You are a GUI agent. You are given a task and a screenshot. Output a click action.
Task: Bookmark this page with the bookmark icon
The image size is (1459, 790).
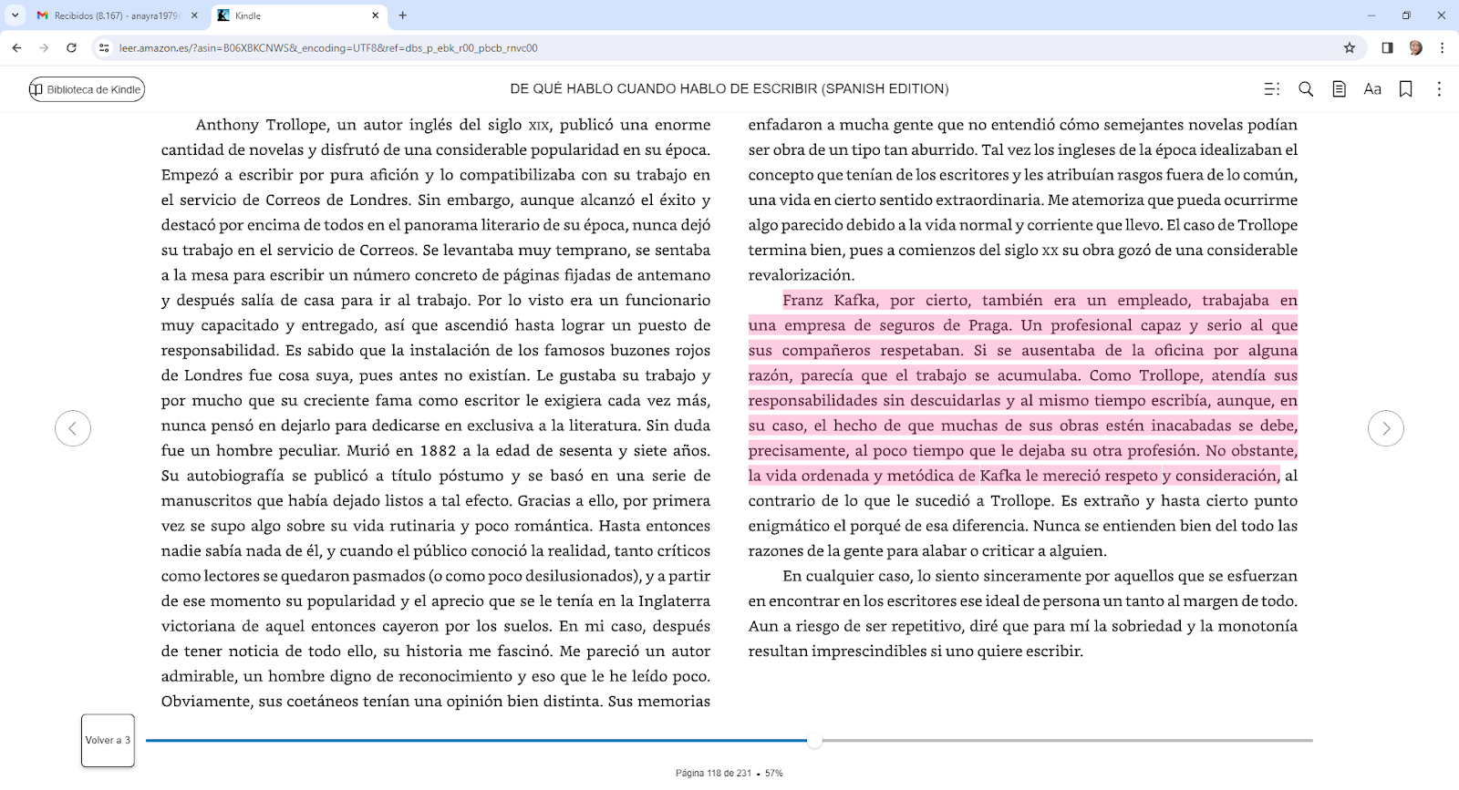click(x=1406, y=88)
